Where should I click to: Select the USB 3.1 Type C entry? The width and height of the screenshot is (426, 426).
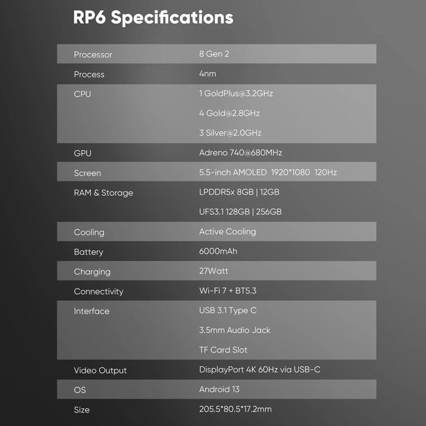pyautogui.click(x=228, y=310)
